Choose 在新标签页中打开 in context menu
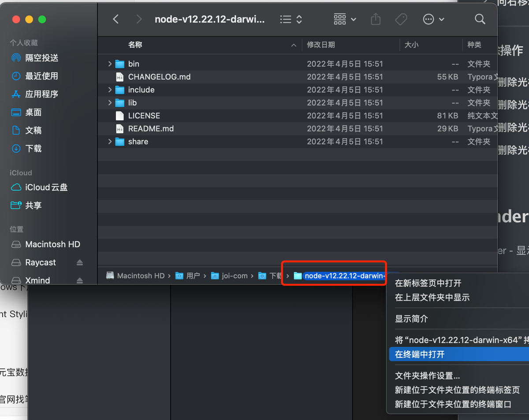The image size is (529, 420). click(x=428, y=283)
